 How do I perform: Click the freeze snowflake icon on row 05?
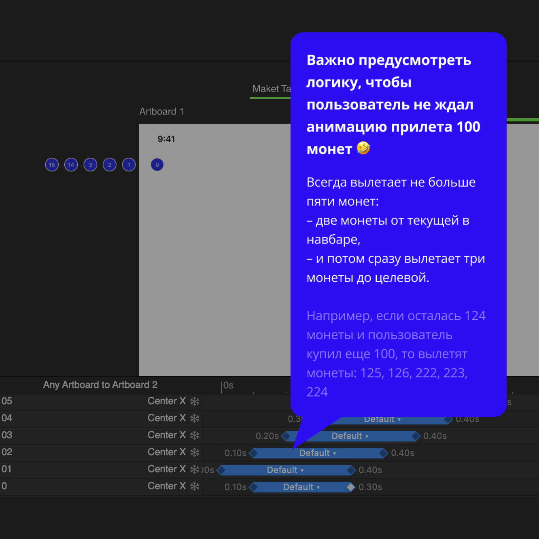pos(195,401)
